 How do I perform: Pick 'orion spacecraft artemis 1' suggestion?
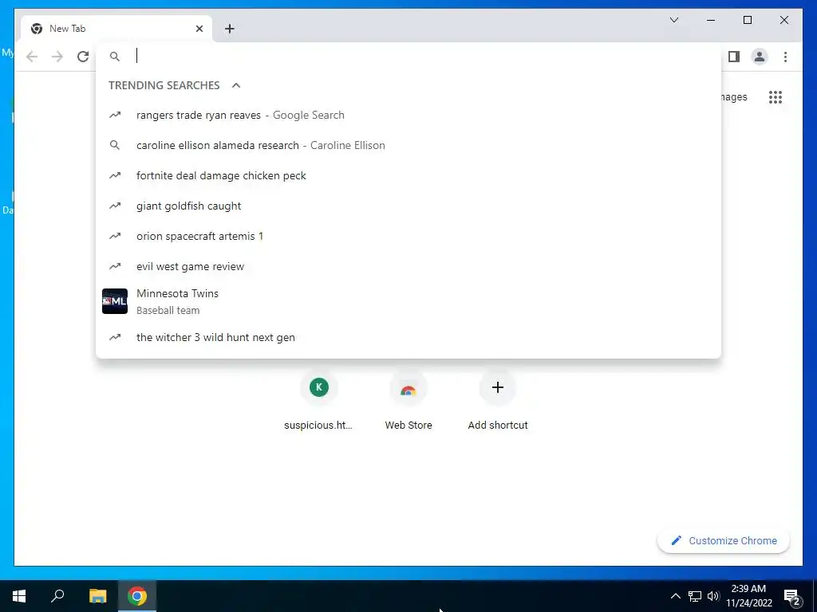coord(408,236)
